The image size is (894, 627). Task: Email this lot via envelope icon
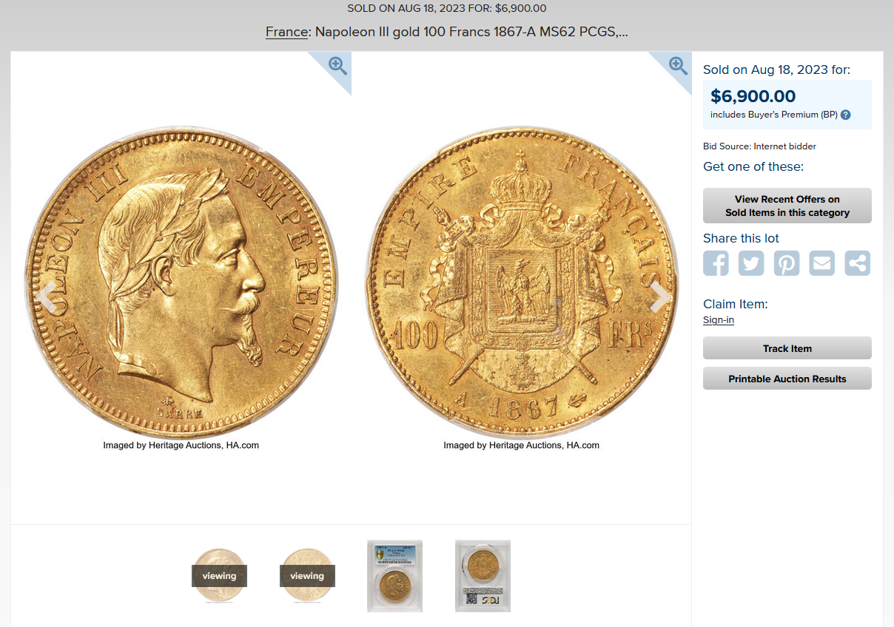(x=822, y=263)
